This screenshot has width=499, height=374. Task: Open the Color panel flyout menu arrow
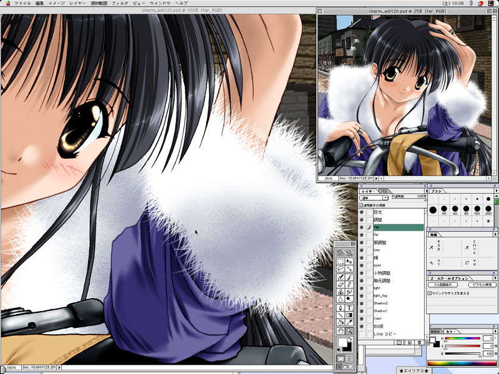point(495,331)
